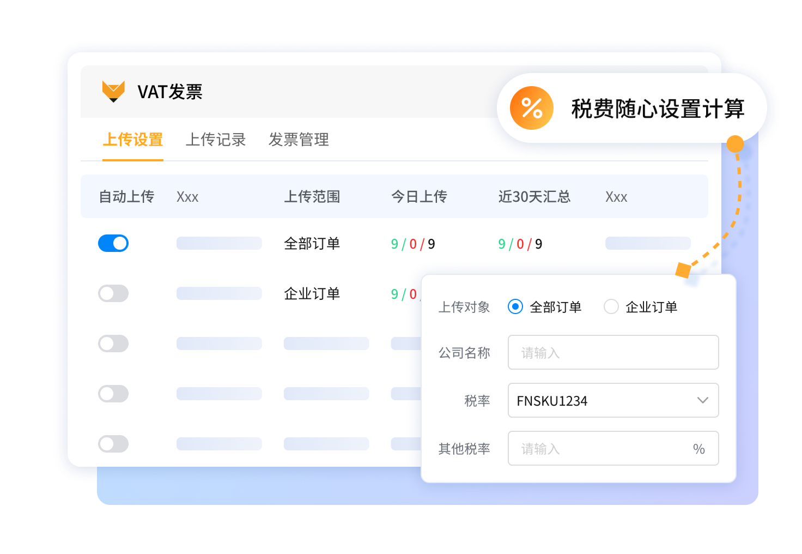Choose the 企业订单 radio option
This screenshot has width=802, height=554.
click(611, 307)
